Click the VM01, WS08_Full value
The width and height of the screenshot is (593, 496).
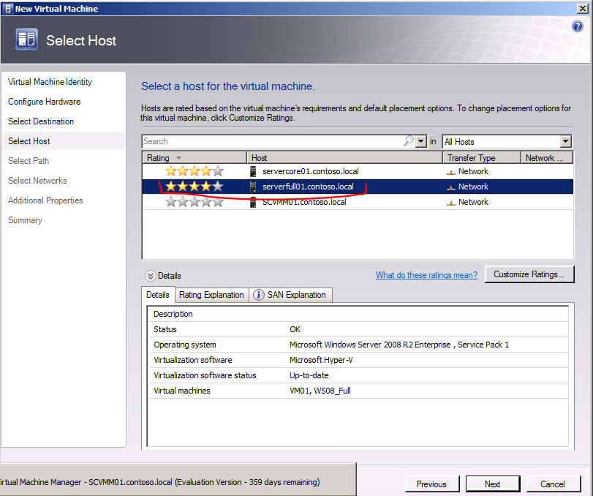(320, 391)
